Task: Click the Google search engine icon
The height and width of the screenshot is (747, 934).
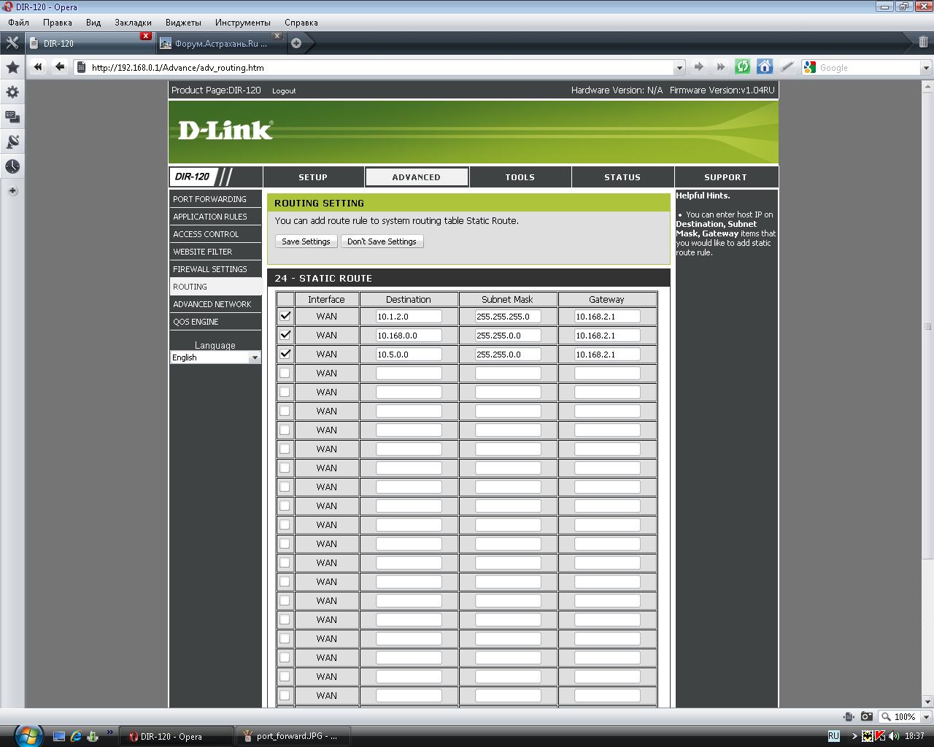Action: click(x=809, y=67)
